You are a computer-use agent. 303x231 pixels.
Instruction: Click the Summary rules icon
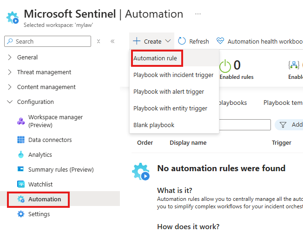point(21,169)
